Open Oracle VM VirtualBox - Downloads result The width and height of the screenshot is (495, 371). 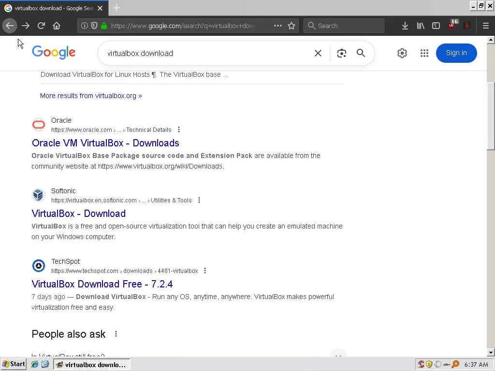pyautogui.click(x=105, y=143)
